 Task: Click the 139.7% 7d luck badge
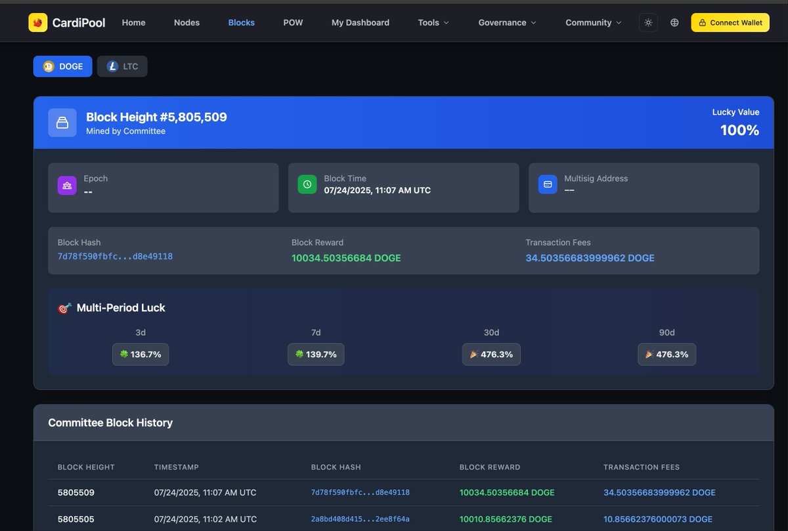coord(316,354)
